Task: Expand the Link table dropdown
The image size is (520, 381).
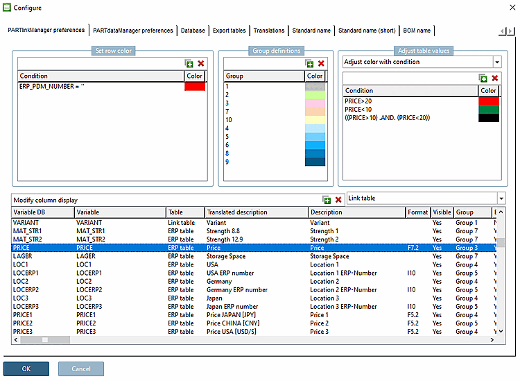Action: pyautogui.click(x=501, y=198)
